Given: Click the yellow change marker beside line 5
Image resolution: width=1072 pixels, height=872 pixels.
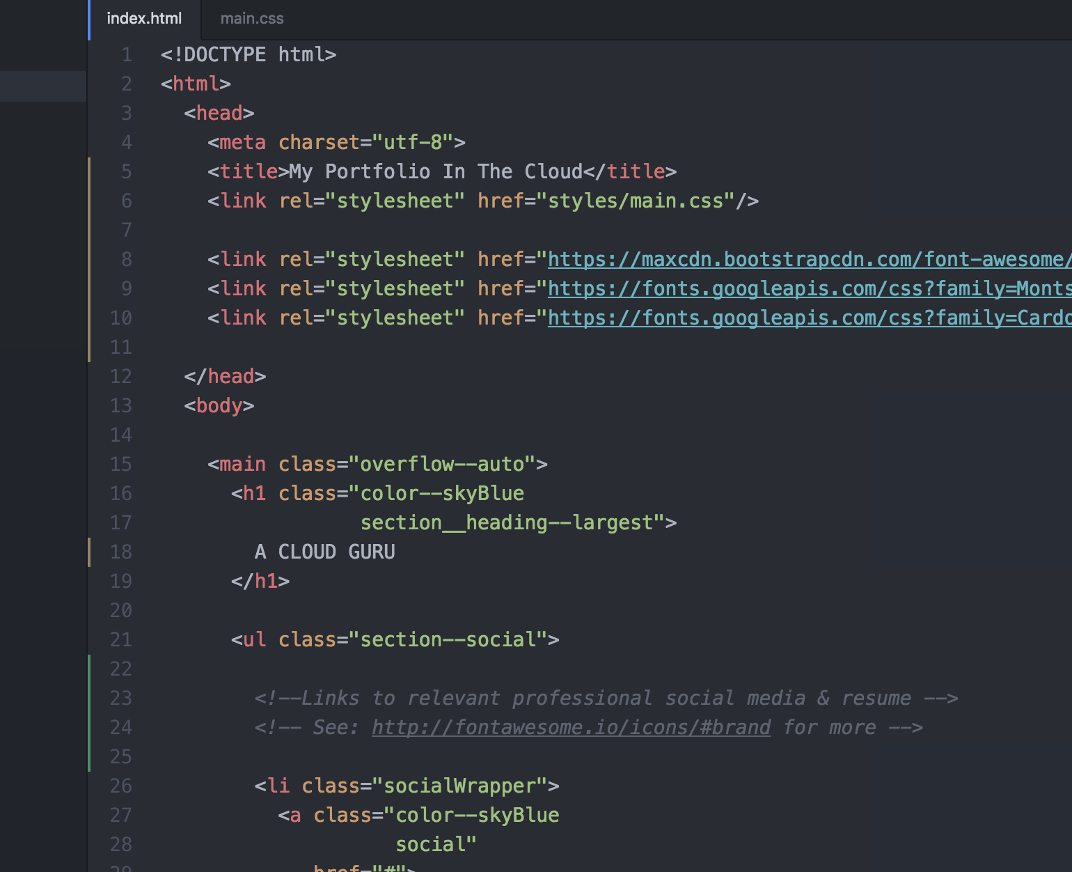Looking at the screenshot, I should tap(91, 172).
